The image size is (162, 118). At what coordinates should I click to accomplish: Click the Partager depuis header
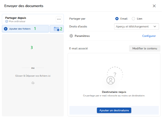16,18
